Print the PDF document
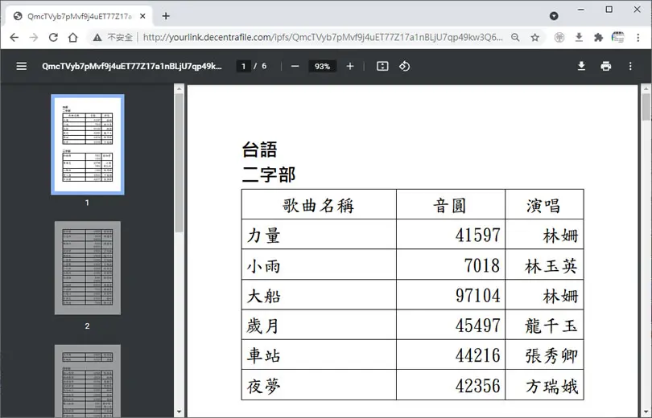Screen dimensions: 652x418 click(x=606, y=67)
